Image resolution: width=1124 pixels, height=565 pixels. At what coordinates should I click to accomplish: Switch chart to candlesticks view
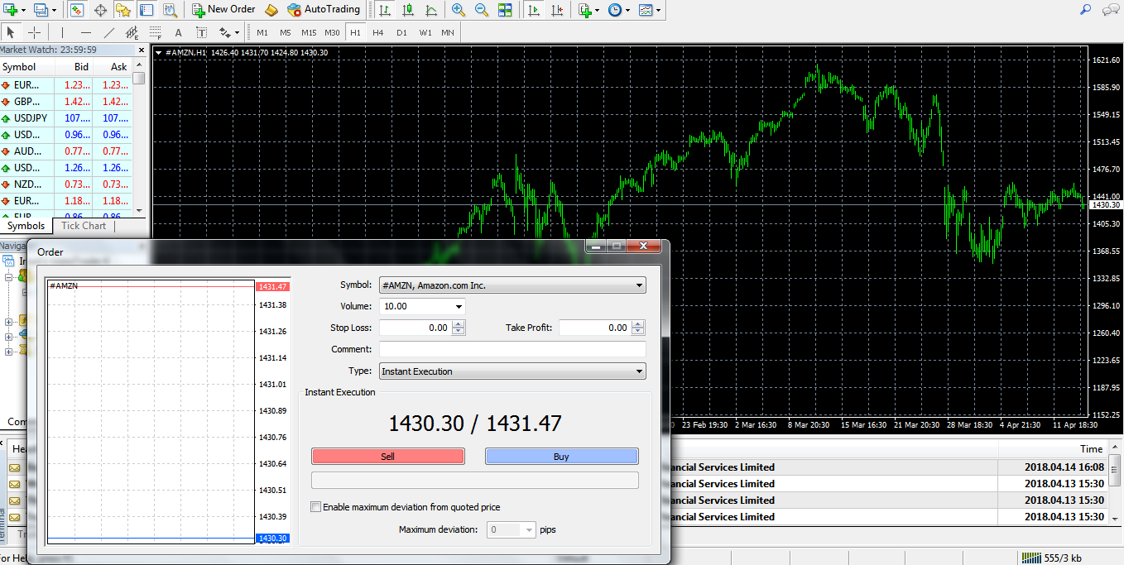click(x=407, y=10)
